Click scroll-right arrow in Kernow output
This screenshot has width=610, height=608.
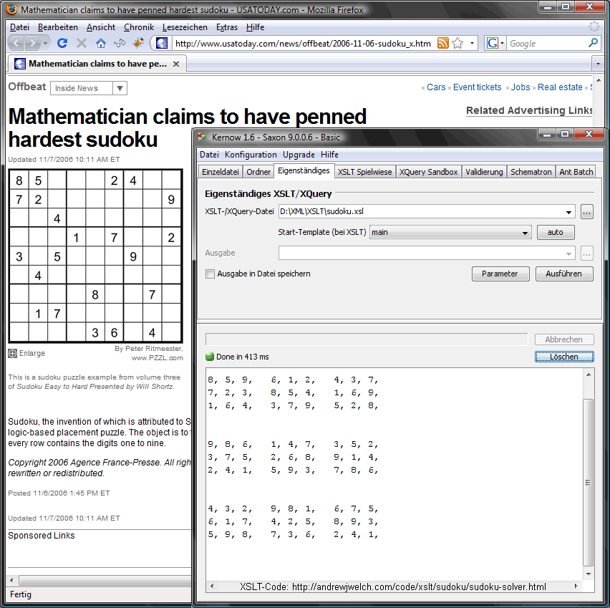click(576, 587)
